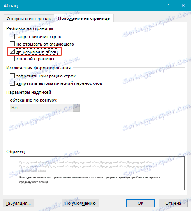Switch to Отступы и интервалы tab
The height and width of the screenshot is (211, 191).
(x=29, y=19)
